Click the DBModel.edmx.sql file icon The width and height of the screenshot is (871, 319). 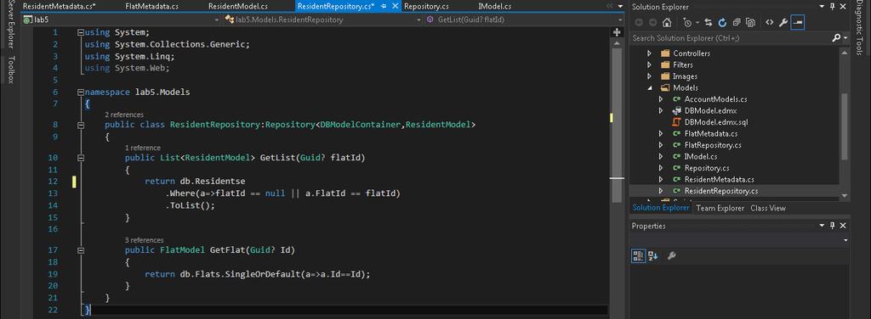676,122
